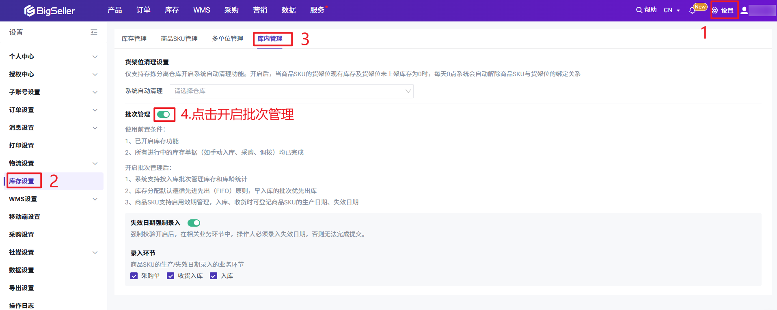Viewport: 777px width, 310px height.
Task: Click the help search magnifier icon
Action: click(x=639, y=10)
